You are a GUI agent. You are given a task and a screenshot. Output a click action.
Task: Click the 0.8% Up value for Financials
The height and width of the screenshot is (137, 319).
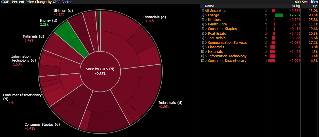point(314,47)
